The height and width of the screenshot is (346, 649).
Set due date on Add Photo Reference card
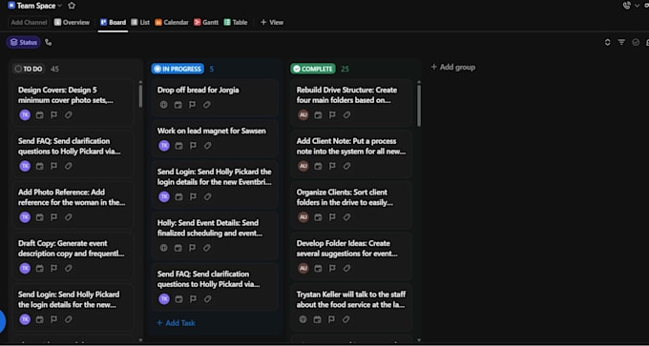pyautogui.click(x=39, y=217)
